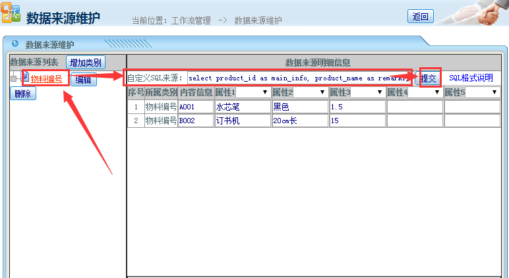Open the SQL格式说明 link

tap(471, 78)
